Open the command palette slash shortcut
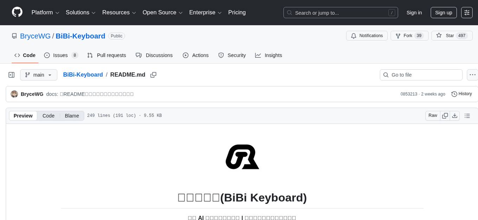Image resolution: width=478 pixels, height=220 pixels. click(392, 13)
